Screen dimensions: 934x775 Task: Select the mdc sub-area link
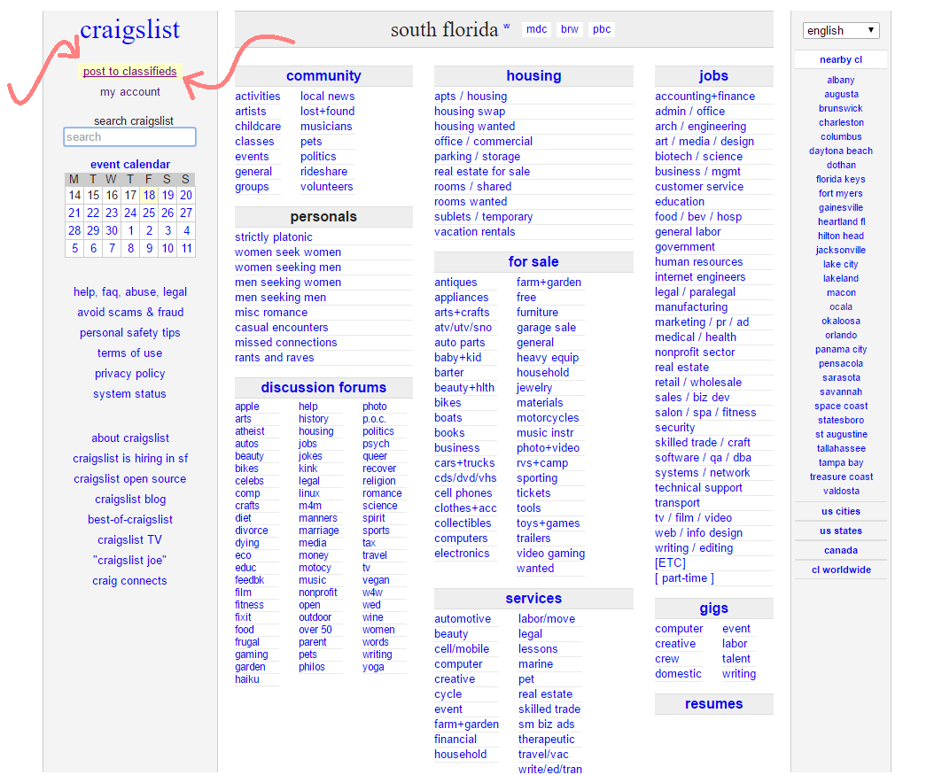click(x=537, y=29)
